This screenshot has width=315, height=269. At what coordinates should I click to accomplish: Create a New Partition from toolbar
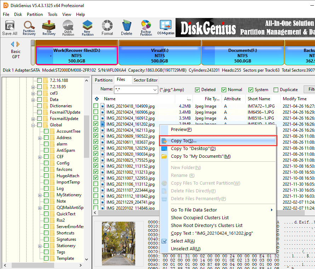coord(87,28)
